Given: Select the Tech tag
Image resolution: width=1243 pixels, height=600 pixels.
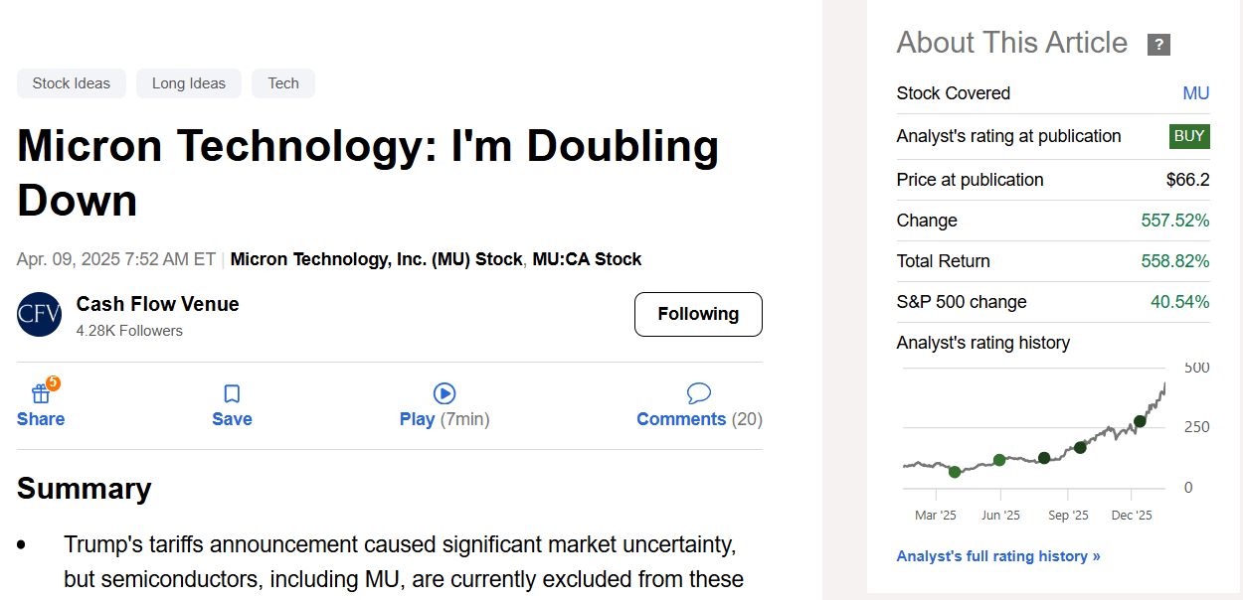Looking at the screenshot, I should 283,83.
